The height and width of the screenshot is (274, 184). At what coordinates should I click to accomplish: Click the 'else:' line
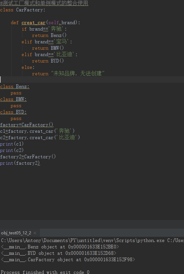coord(28,67)
